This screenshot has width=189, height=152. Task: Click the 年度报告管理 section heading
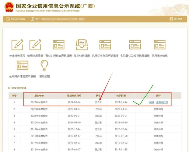coord(19,88)
